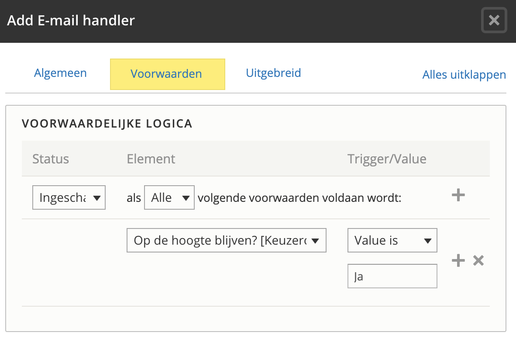The height and width of the screenshot is (339, 516).
Task: Add a condition after the 'Op de hoogte blijven?' row
Action: [x=458, y=261]
